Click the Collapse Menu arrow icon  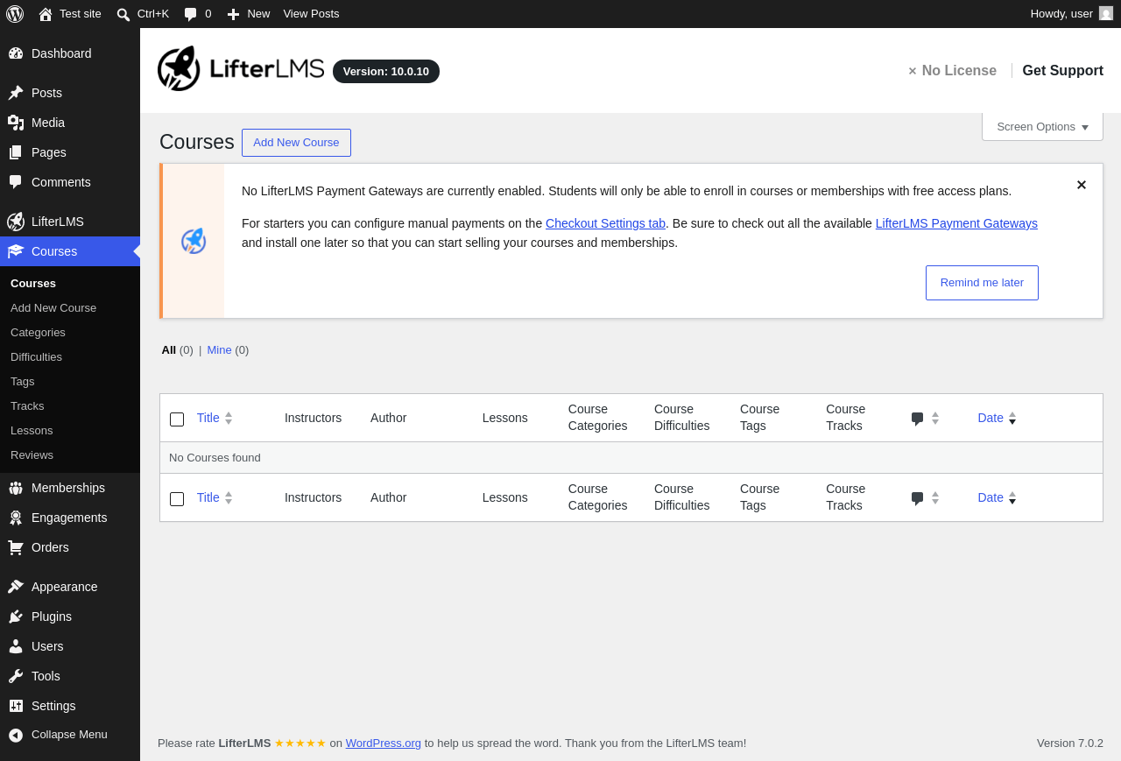[16, 735]
